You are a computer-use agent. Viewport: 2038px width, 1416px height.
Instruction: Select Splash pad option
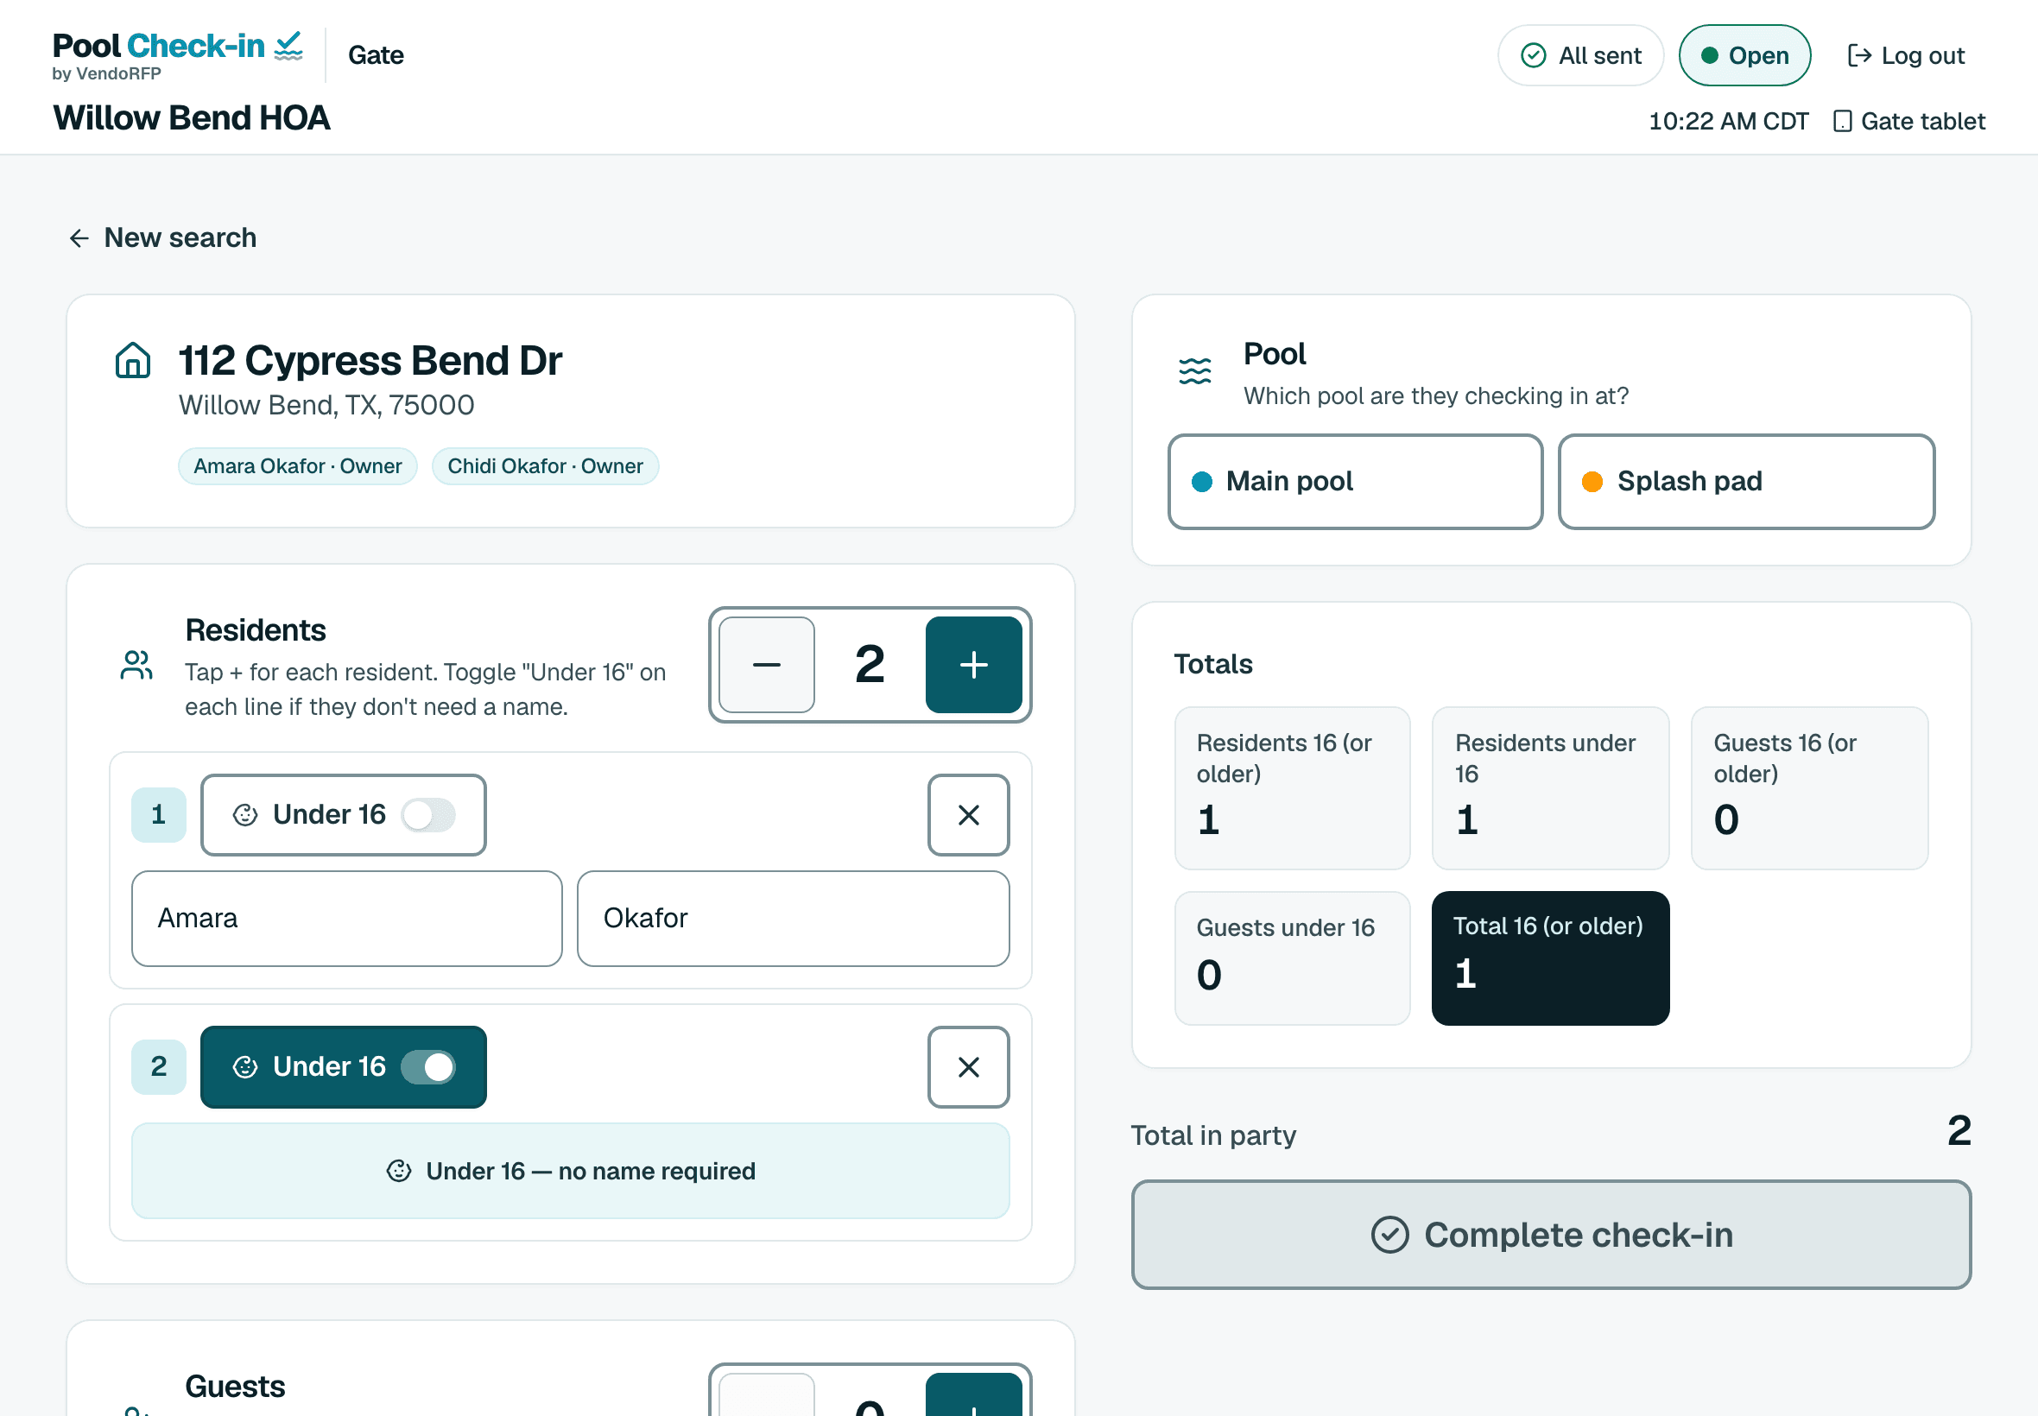pyautogui.click(x=1746, y=482)
